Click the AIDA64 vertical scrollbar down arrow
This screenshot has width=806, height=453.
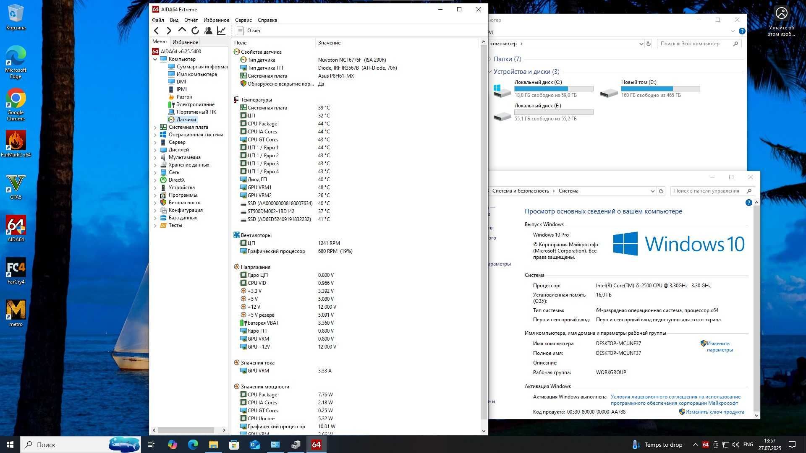(484, 431)
